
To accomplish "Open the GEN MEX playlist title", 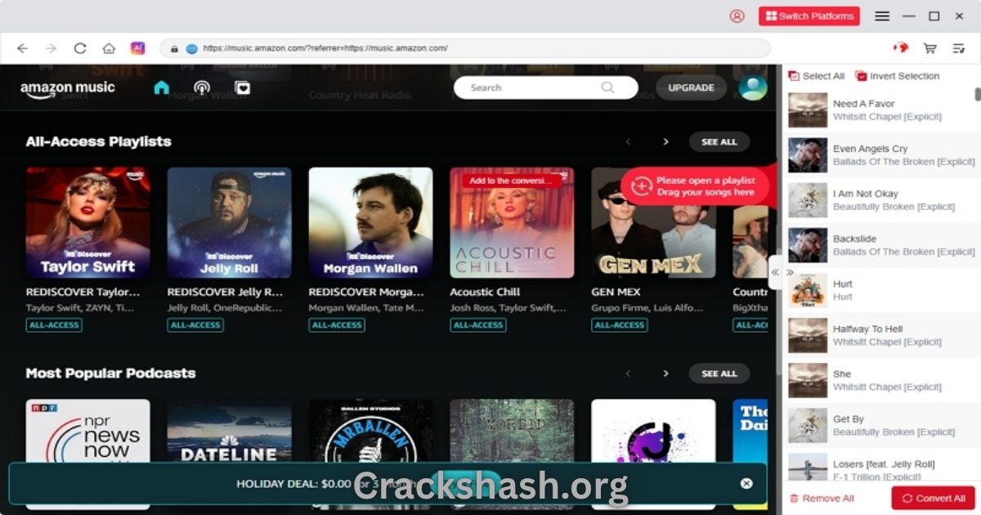I will (616, 292).
